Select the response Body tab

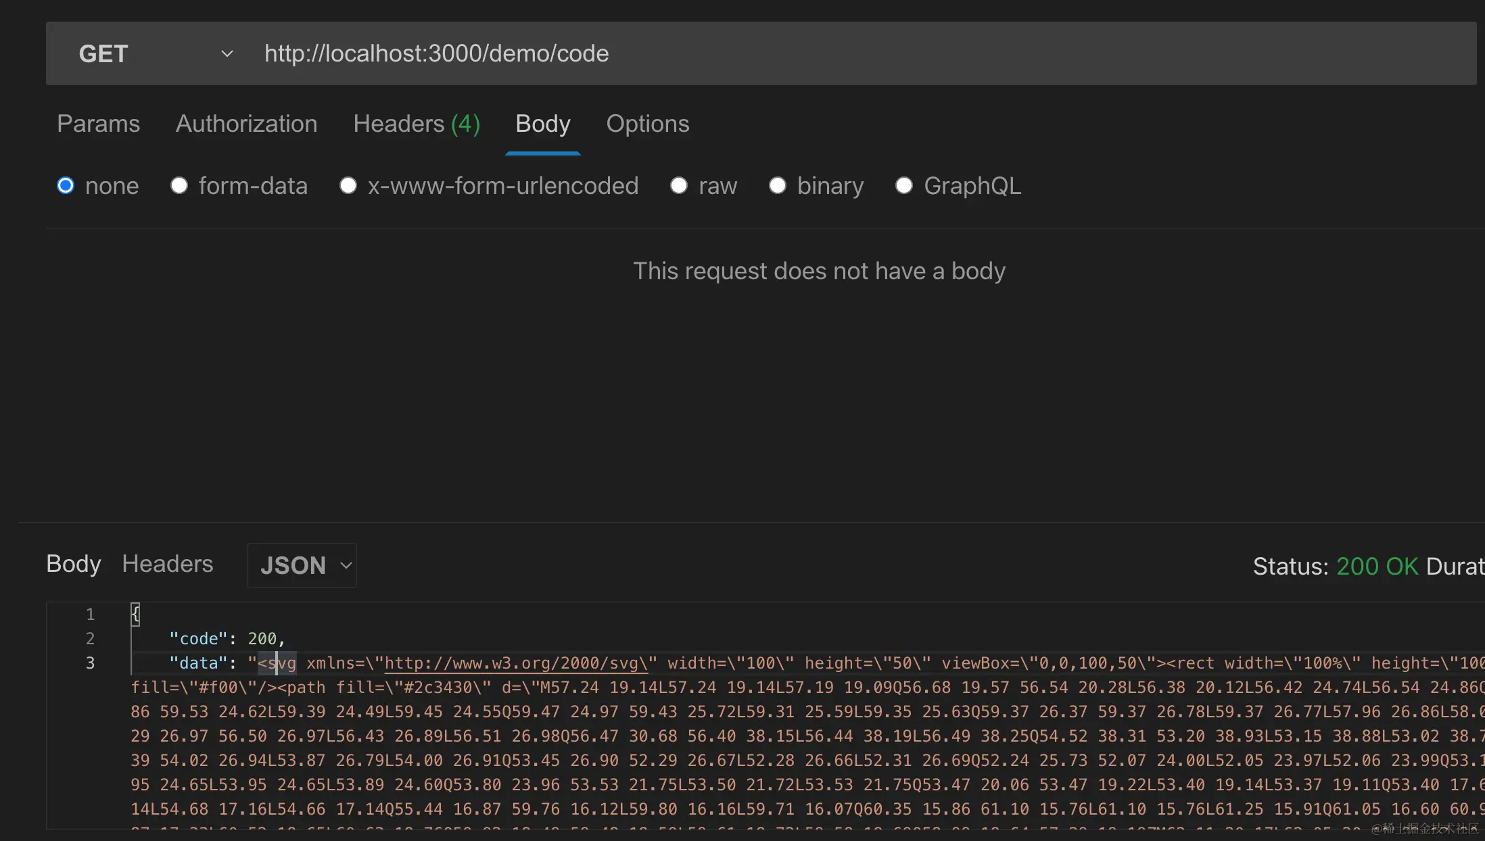pos(73,564)
